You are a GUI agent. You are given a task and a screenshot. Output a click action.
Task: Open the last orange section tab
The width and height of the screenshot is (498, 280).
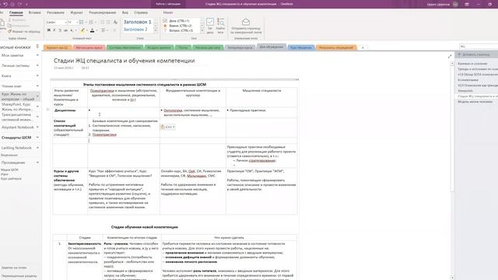(336, 47)
